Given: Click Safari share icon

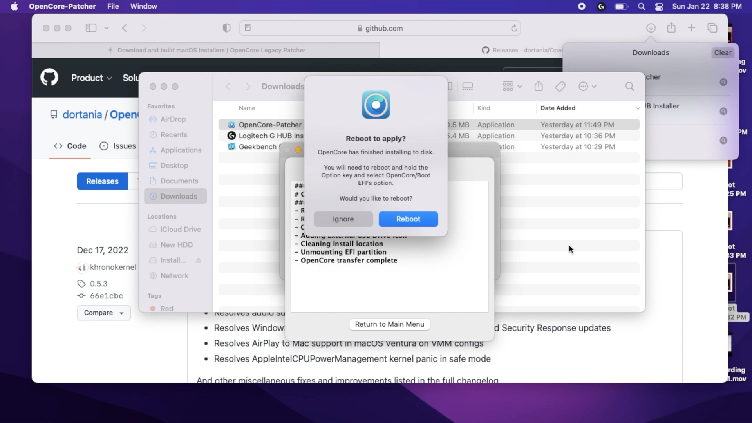Looking at the screenshot, I should tap(671, 28).
